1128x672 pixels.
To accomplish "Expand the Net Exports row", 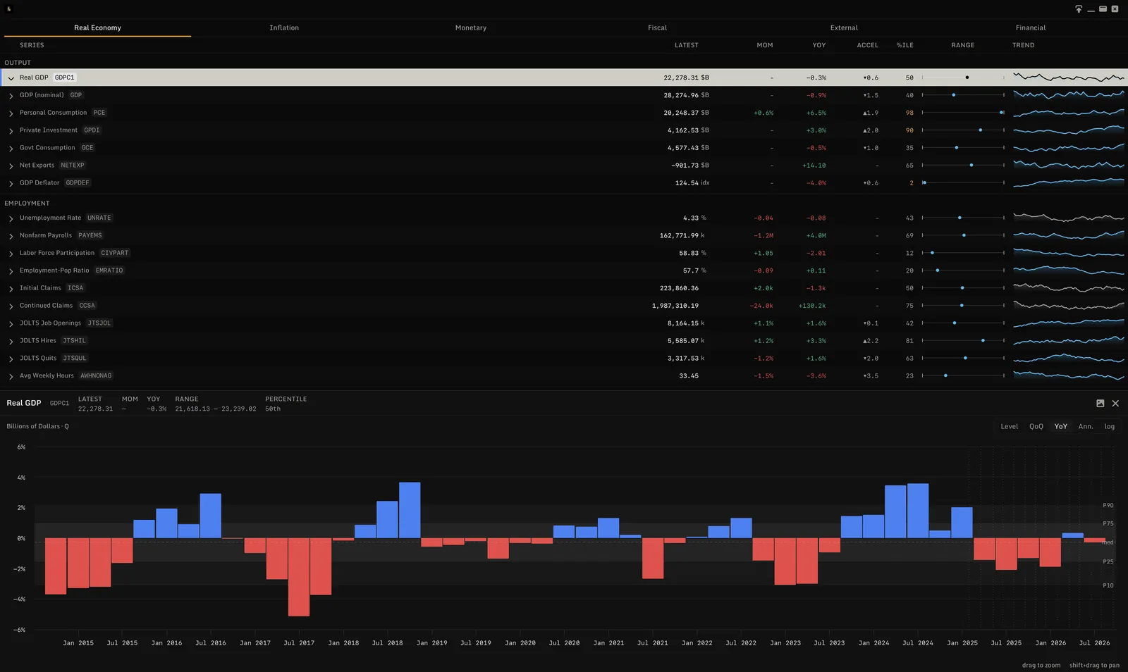I will tap(11, 166).
